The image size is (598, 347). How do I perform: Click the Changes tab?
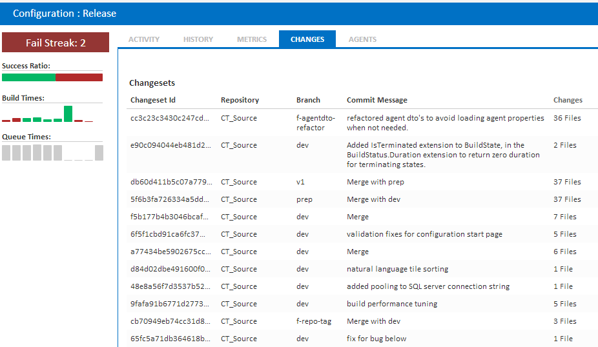pyautogui.click(x=307, y=39)
